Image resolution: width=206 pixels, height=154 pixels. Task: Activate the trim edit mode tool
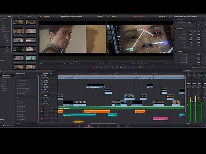pyautogui.click(x=97, y=67)
